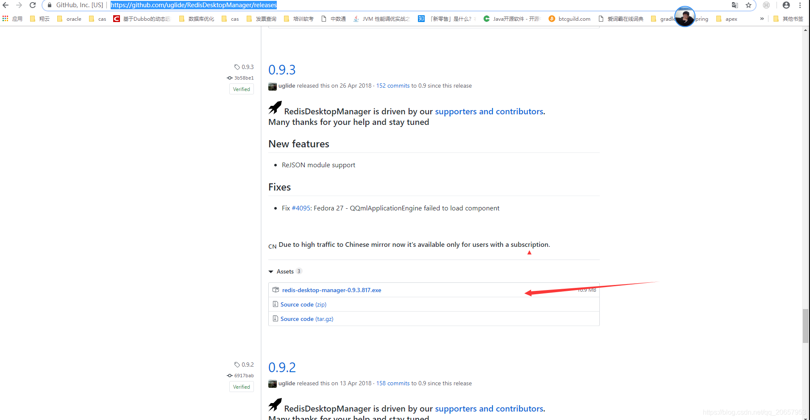Click the padlock site security icon
The height and width of the screenshot is (420, 810).
pyautogui.click(x=50, y=5)
